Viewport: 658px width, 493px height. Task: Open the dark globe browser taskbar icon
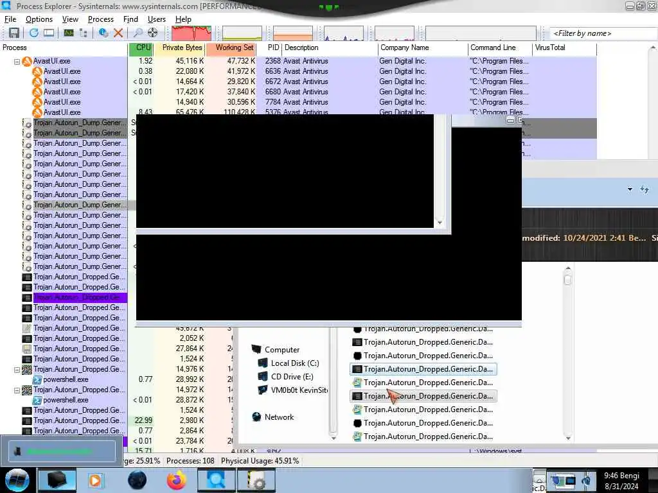(x=137, y=480)
